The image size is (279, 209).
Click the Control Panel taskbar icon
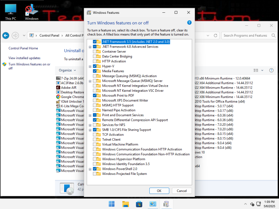(x=153, y=204)
